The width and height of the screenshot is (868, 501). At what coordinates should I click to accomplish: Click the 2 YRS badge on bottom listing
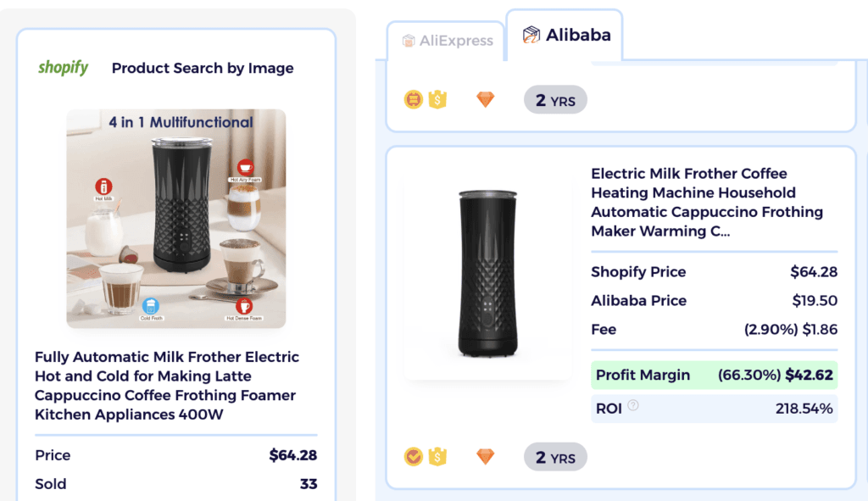(x=555, y=456)
